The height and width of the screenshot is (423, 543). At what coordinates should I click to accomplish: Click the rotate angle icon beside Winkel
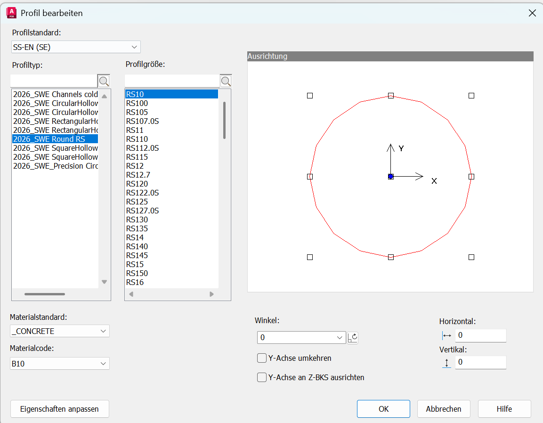pyautogui.click(x=353, y=338)
